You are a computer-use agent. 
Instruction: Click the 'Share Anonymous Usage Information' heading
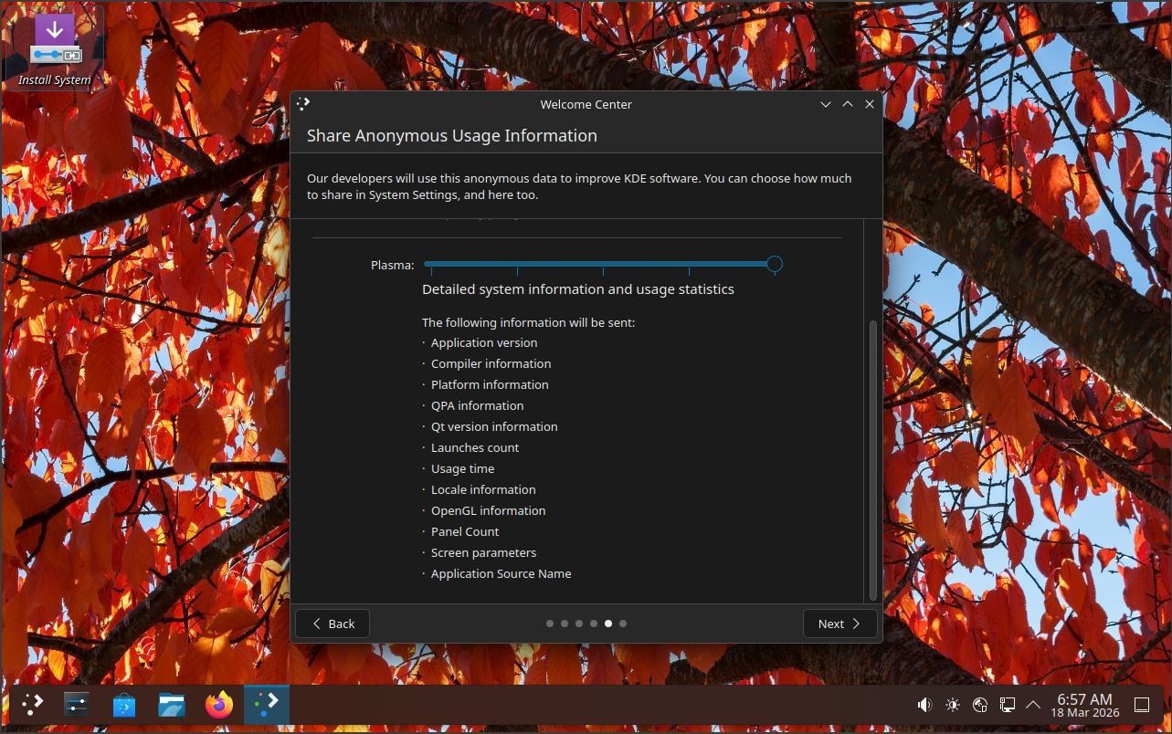point(452,136)
